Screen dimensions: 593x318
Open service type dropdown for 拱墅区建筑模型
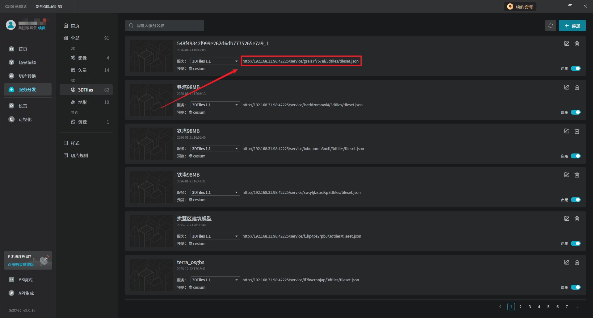click(x=215, y=236)
